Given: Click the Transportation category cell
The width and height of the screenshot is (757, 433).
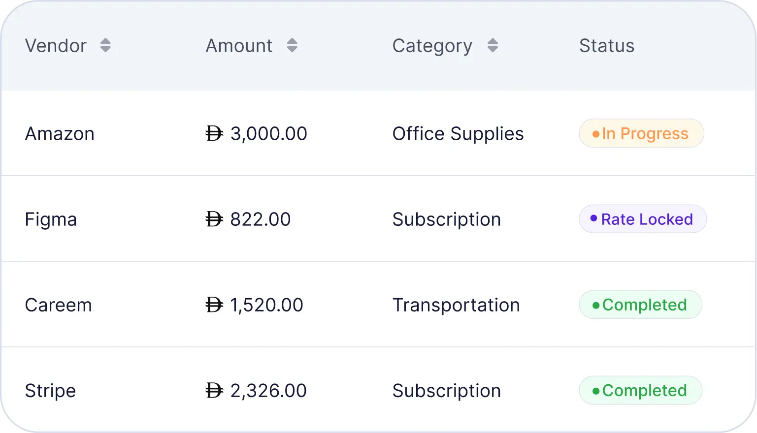Looking at the screenshot, I should (x=456, y=305).
